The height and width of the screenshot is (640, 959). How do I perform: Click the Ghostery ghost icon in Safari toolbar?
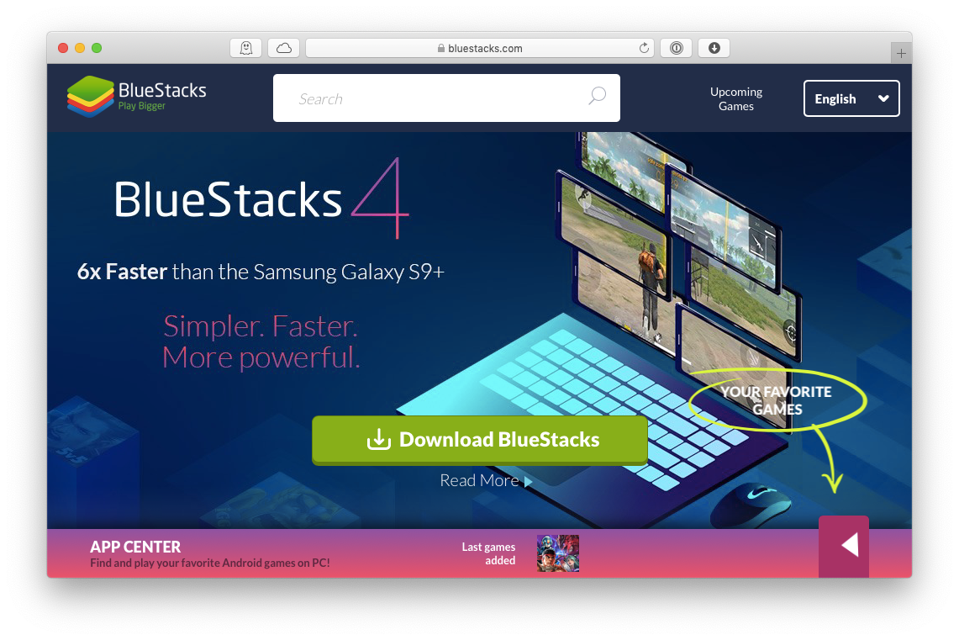(246, 48)
